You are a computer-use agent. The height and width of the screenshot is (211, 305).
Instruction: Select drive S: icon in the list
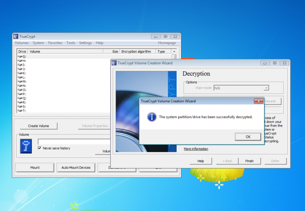tap(20, 106)
